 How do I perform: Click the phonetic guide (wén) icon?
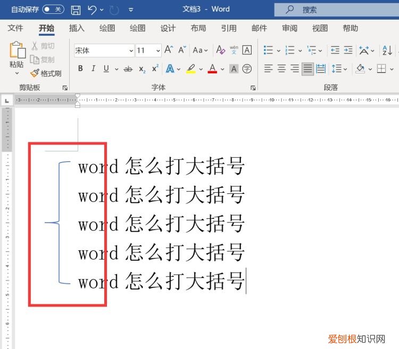click(234, 49)
